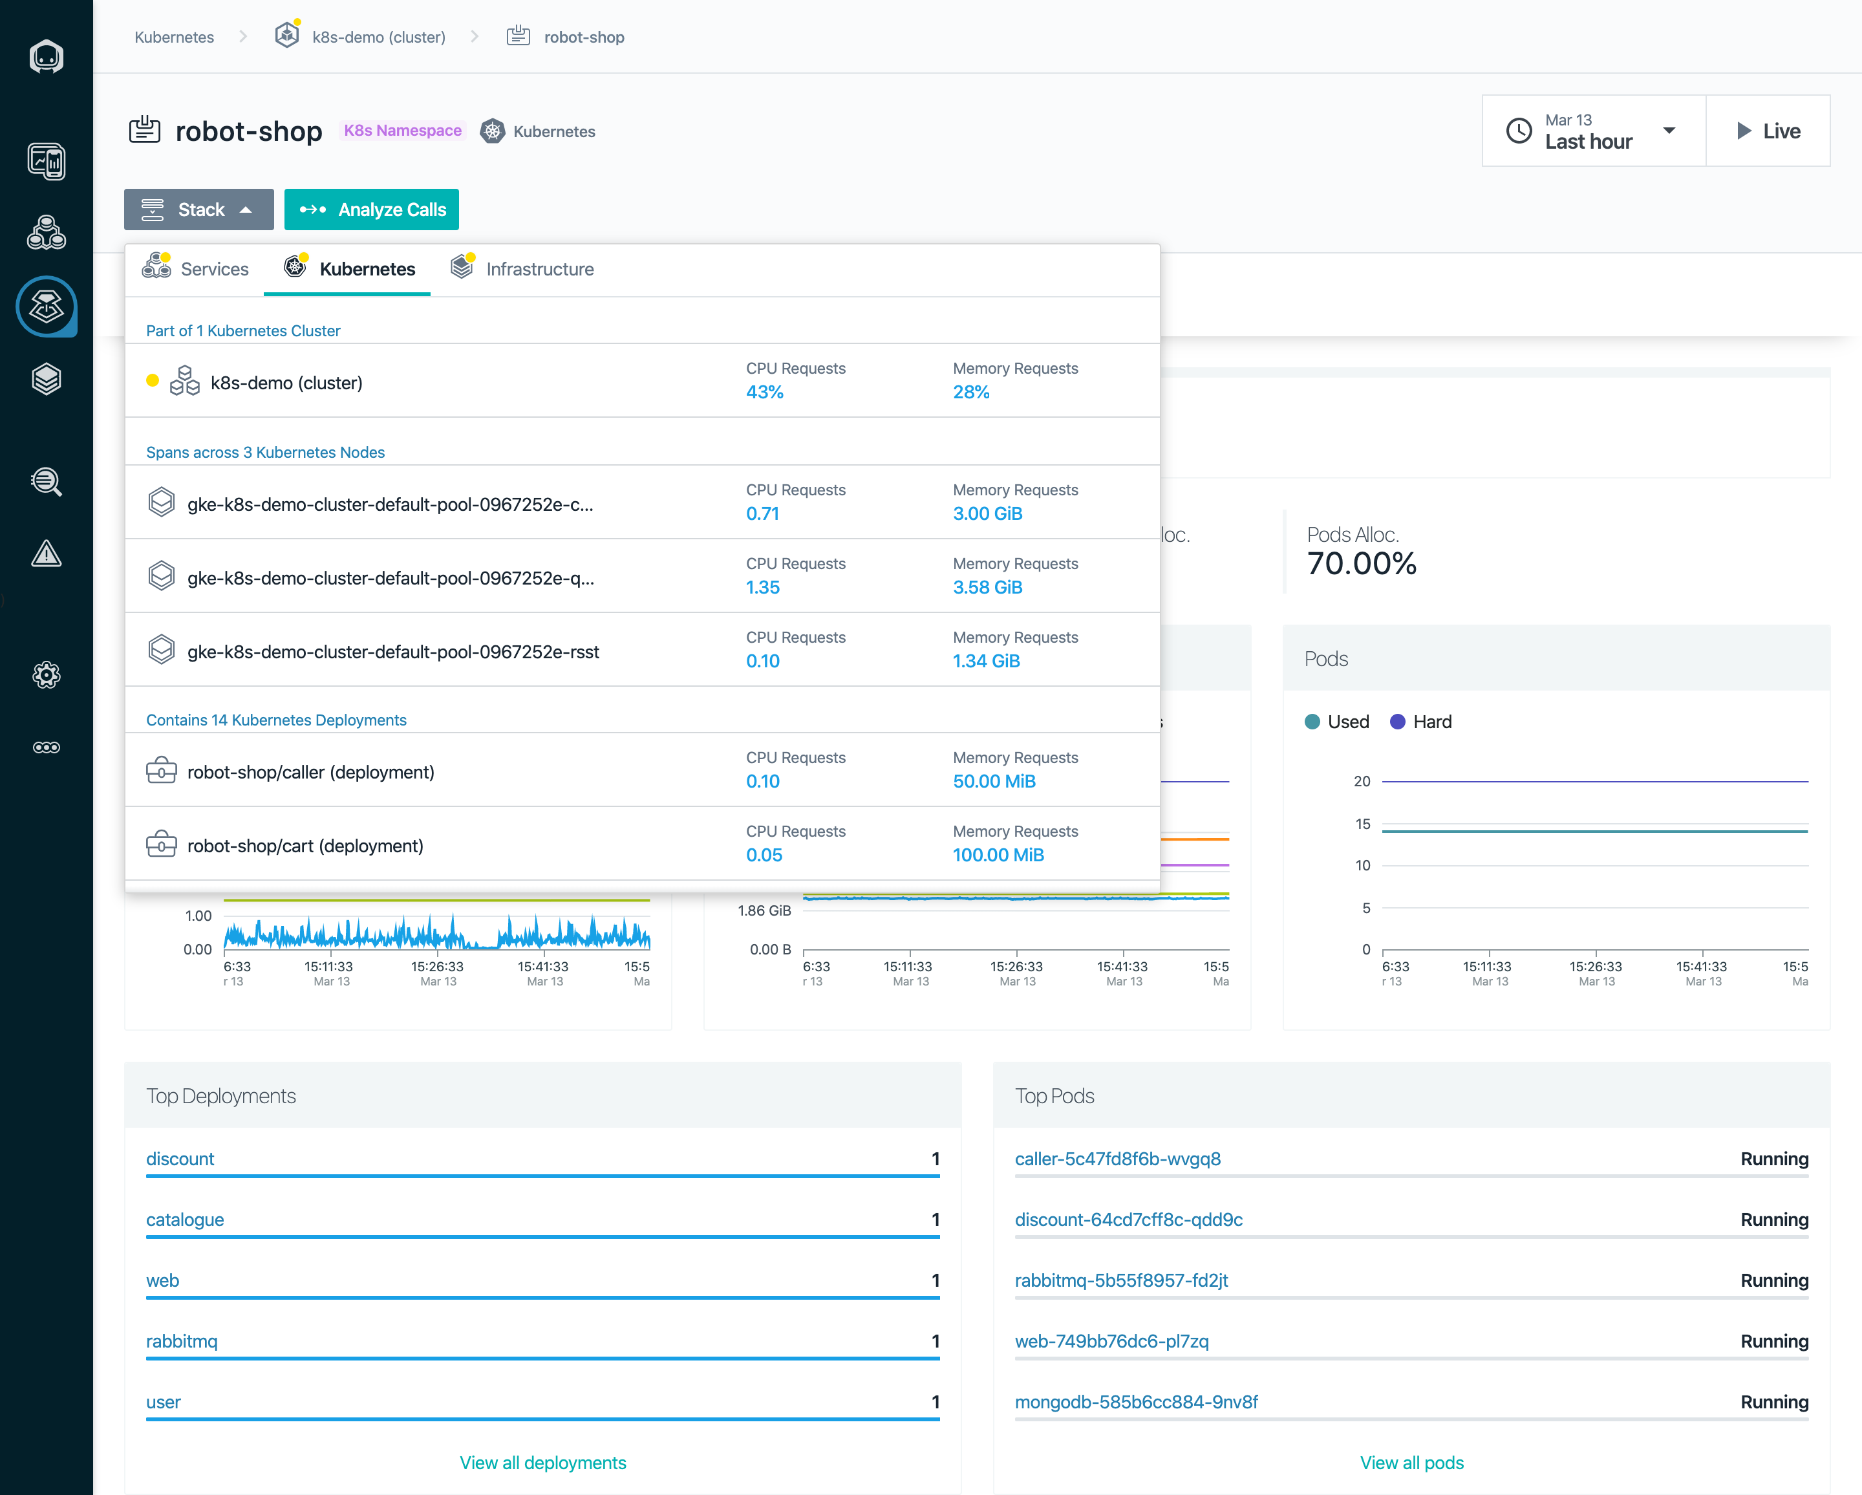Image resolution: width=1862 pixels, height=1495 pixels.
Task: Go to Kubernetes breadcrumb
Action: (175, 37)
